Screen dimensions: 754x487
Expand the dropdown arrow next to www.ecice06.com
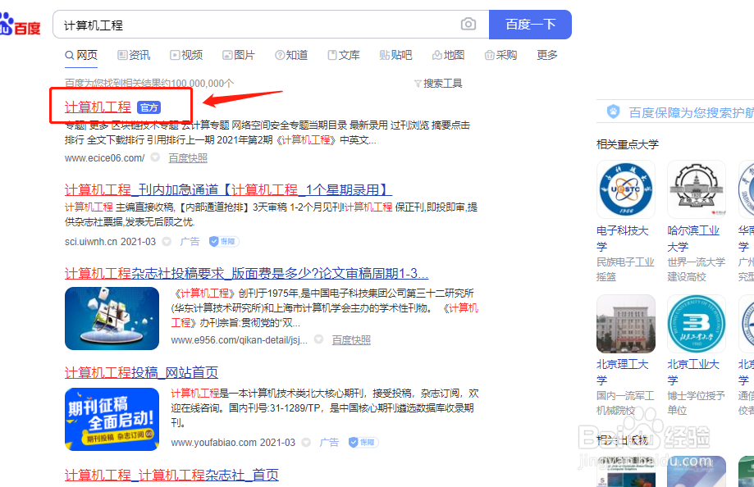pos(154,158)
